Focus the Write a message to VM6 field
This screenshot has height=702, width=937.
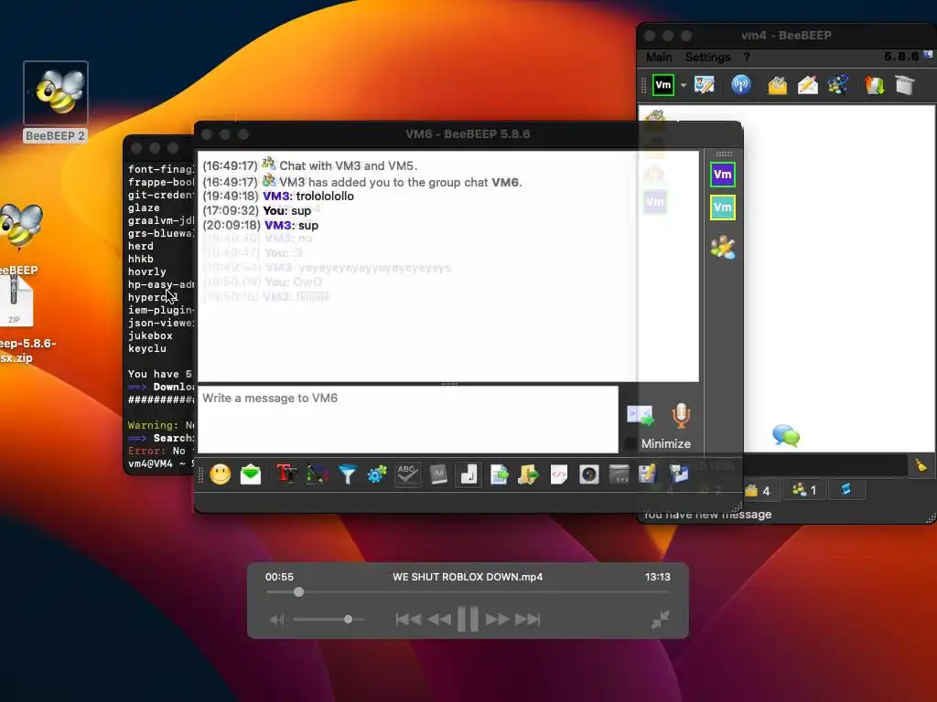[407, 419]
